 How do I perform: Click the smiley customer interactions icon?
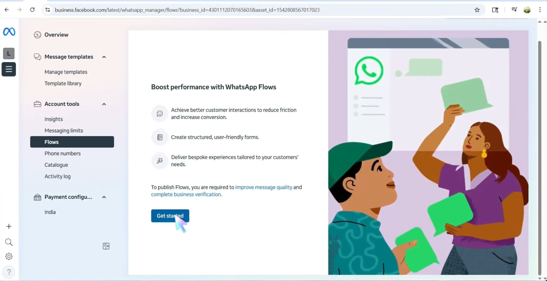(x=160, y=114)
